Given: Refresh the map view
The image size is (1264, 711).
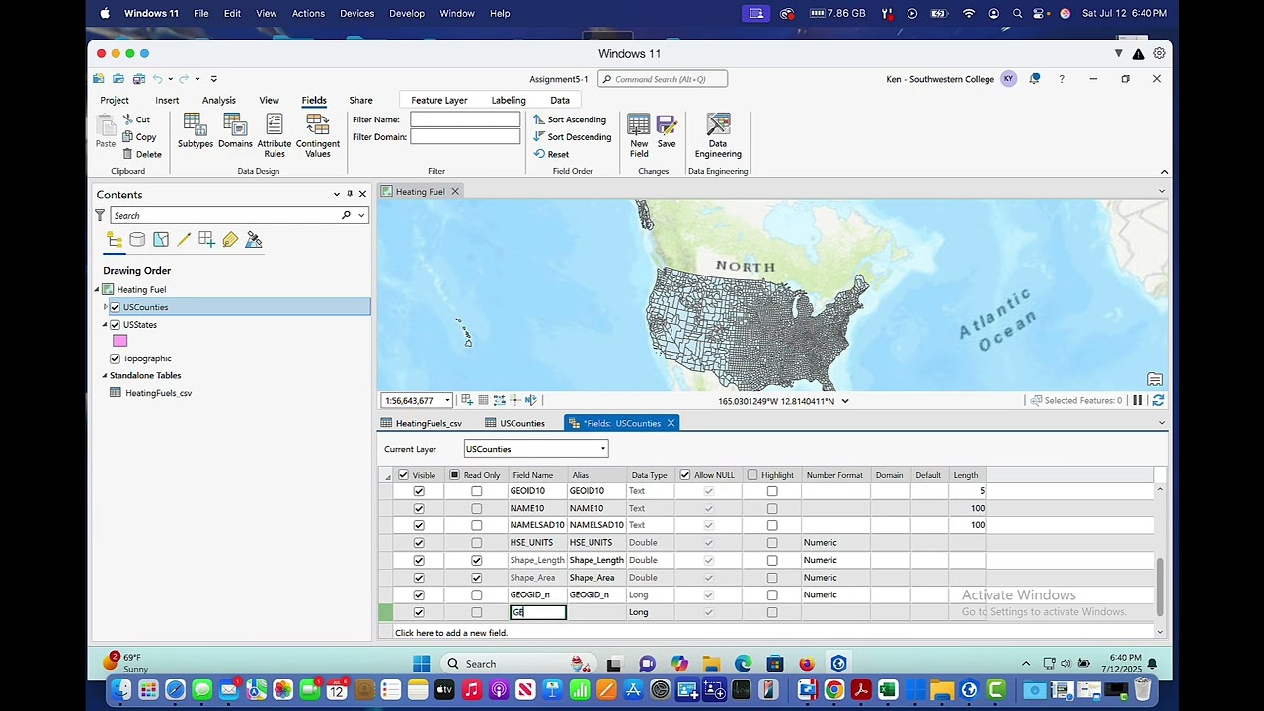Looking at the screenshot, I should (x=1158, y=400).
